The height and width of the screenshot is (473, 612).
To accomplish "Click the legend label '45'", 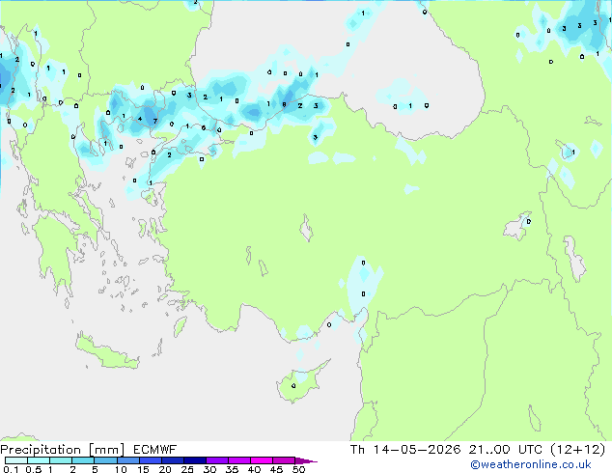I will pos(276,469).
